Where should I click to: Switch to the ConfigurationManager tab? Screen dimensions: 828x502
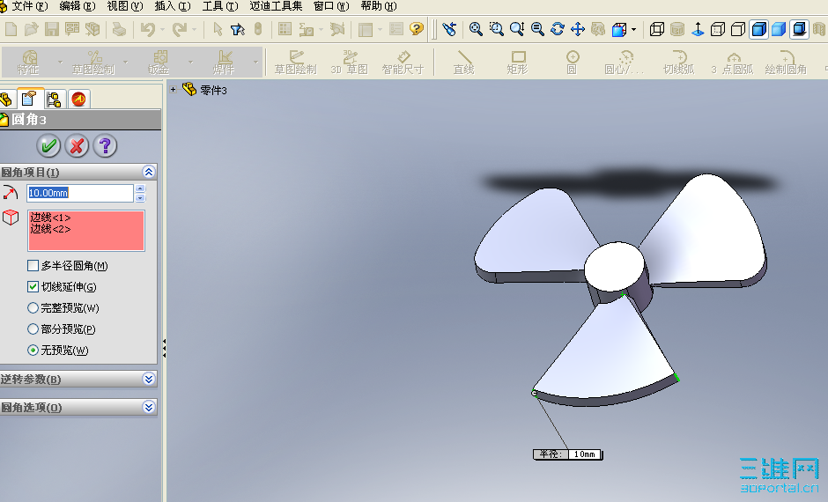tap(54, 100)
